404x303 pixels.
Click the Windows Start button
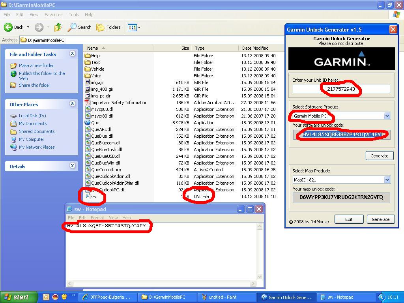[19, 297]
